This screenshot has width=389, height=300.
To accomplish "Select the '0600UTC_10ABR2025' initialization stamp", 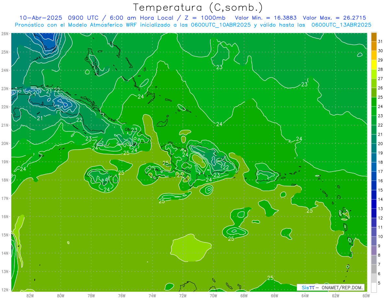I will click(x=221, y=25).
